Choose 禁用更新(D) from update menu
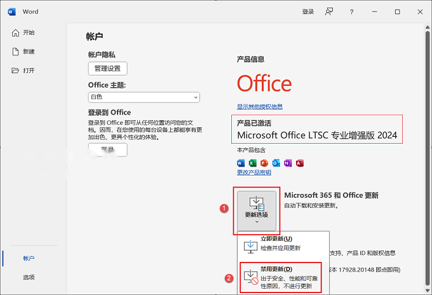Image resolution: width=432 pixels, height=295 pixels. [x=281, y=278]
